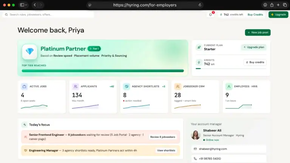Click the browser URL address bar
The width and height of the screenshot is (290, 163).
(145, 5)
